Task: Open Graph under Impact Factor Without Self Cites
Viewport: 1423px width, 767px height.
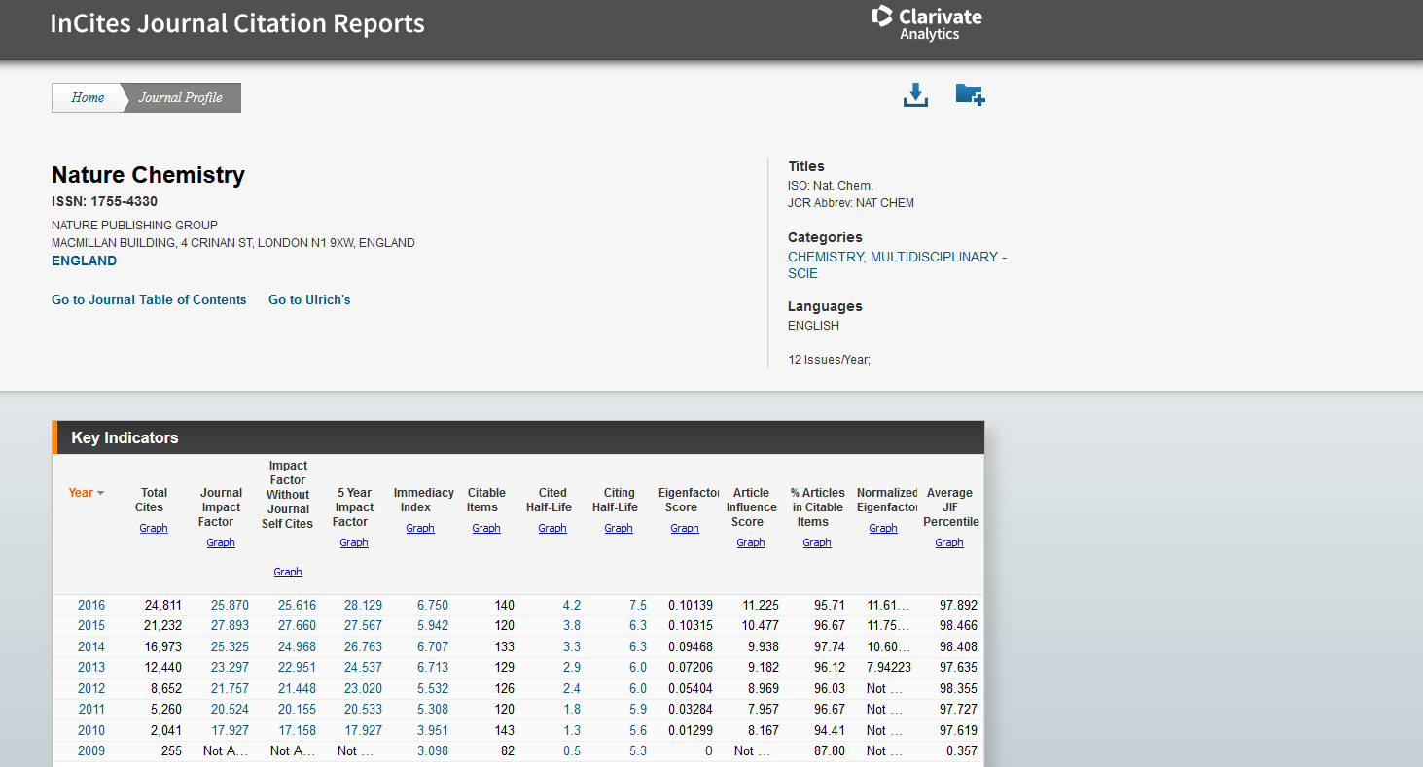Action: tap(288, 572)
